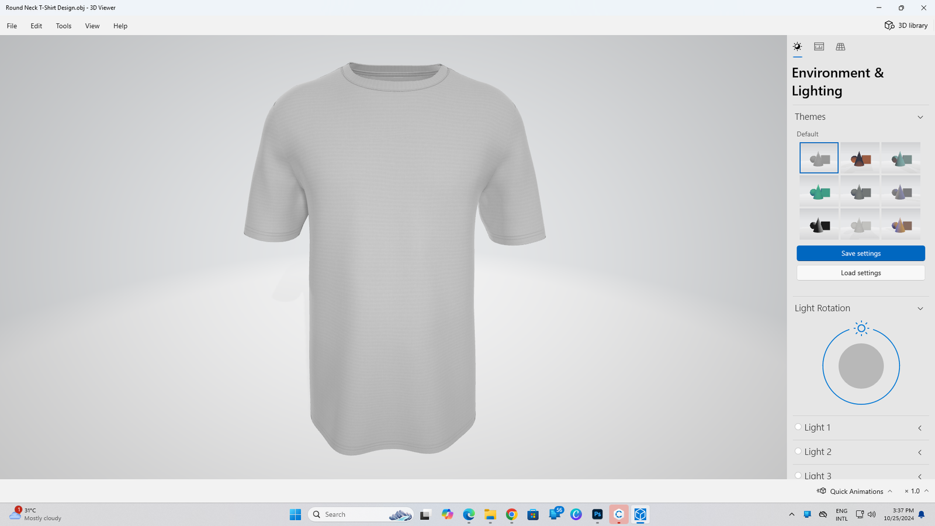Toggle the Light 1 radio button
935x526 pixels.
798,427
